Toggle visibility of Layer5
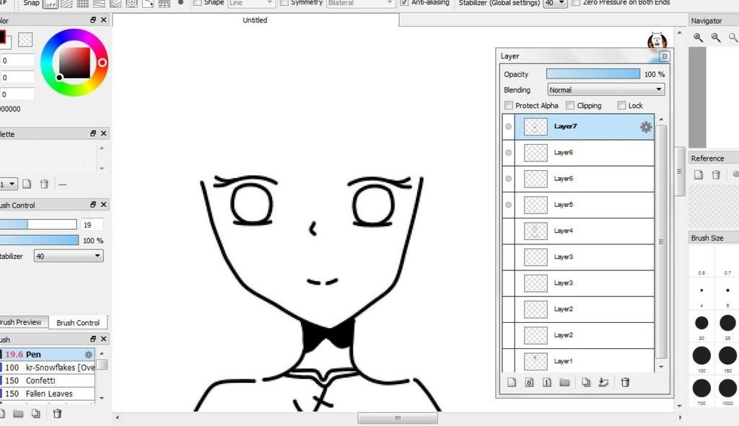The image size is (739, 426). (x=508, y=205)
